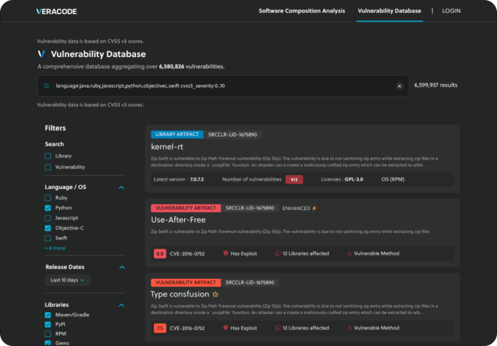Image resolution: width=497 pixels, height=346 pixels.
Task: Uncheck the Objective-C language filter
Action: pyautogui.click(x=48, y=228)
